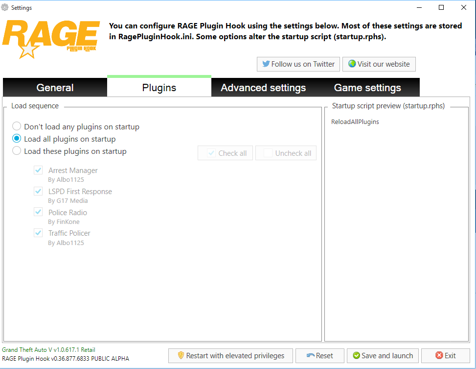
Task: Maximize the Settings window
Action: (441, 8)
